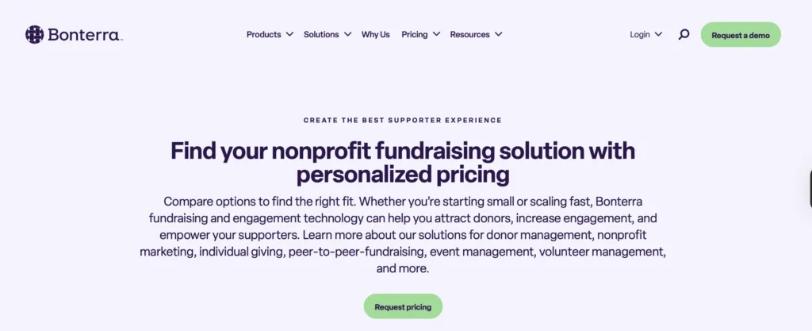The height and width of the screenshot is (331, 812).
Task: Expand the Pricing dropdown arrow
Action: [436, 34]
